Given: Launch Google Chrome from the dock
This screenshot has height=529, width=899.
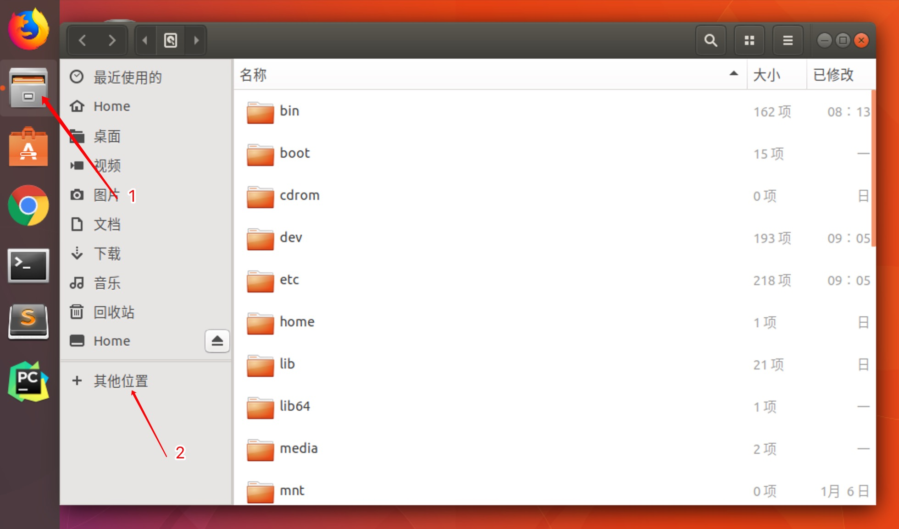Looking at the screenshot, I should click(28, 205).
